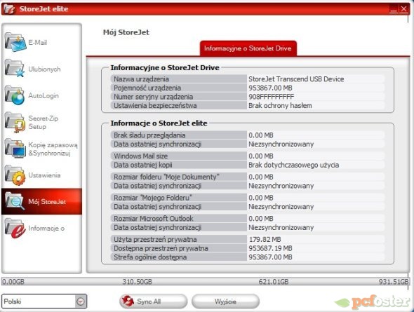Click the Sync All button
414x312 pixels.
coord(153,301)
